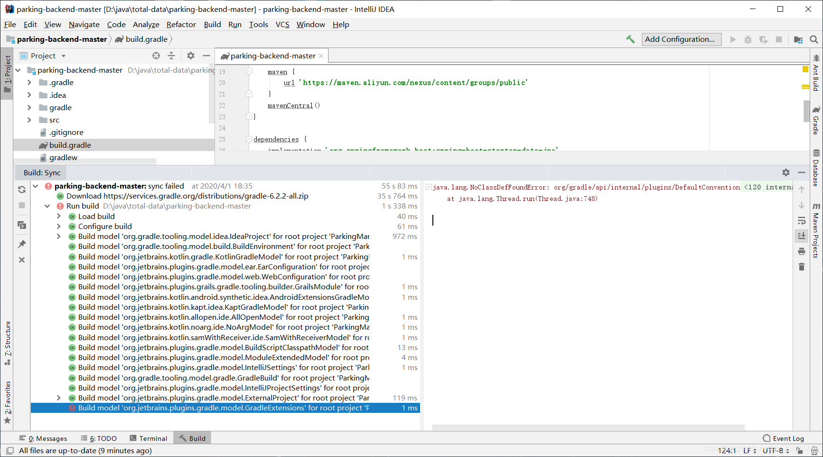The image size is (823, 457).
Task: Open the VCS menu
Action: (282, 24)
